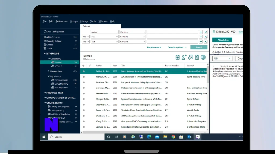Image resolution: width=275 pixels, height=154 pixels.
Task: Click the Search button
Action: (199, 47)
